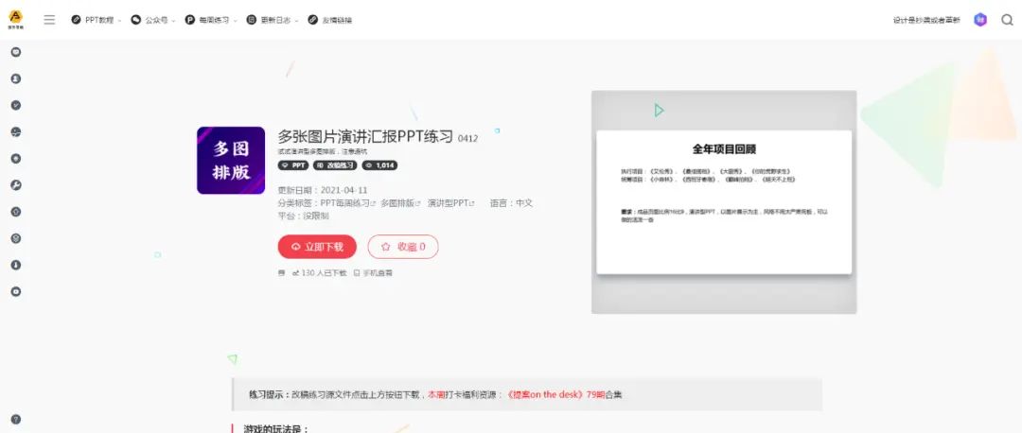Expand the PPT教程 menu
Image resolution: width=1022 pixels, height=433 pixels.
[97, 20]
